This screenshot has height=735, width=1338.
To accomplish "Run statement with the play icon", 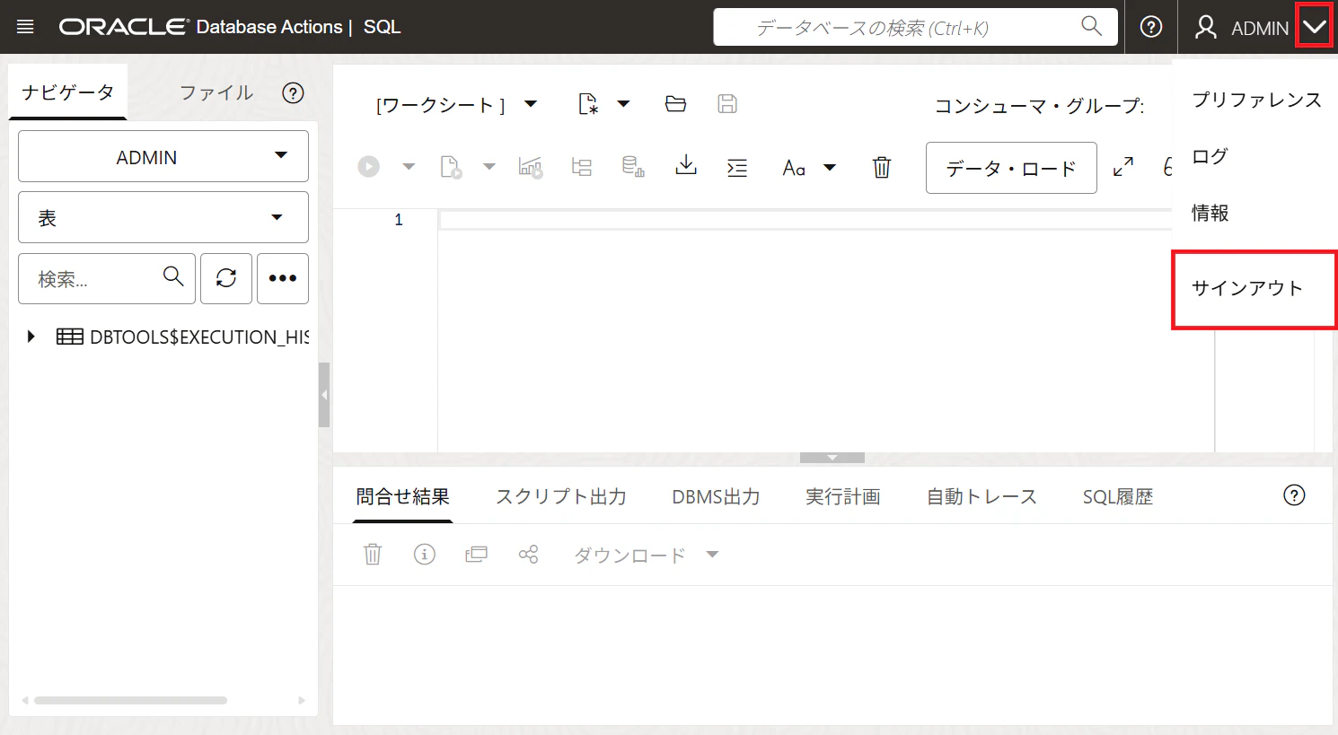I will pyautogui.click(x=368, y=167).
